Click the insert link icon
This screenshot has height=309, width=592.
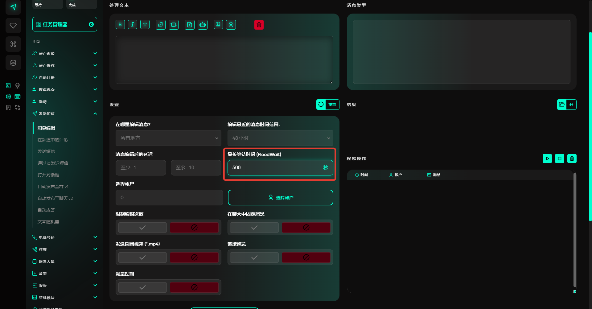(x=161, y=25)
